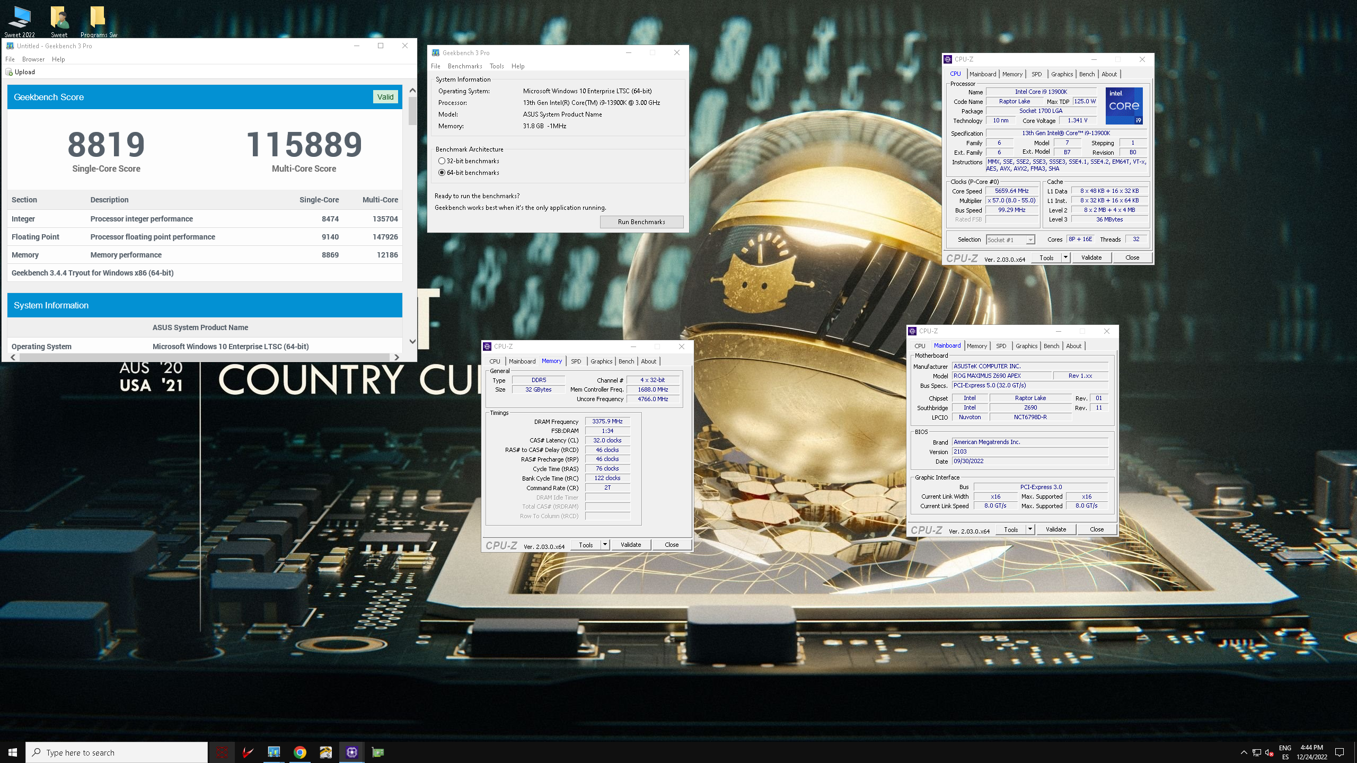Screen dimensions: 1357x763
Task: Click the Core Speed value 5659.64 MHz
Action: (x=1011, y=191)
